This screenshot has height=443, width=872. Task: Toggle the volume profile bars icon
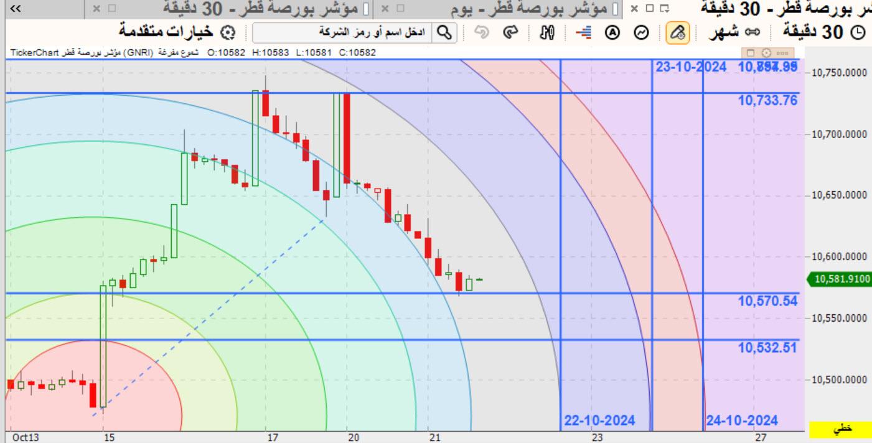tap(583, 32)
